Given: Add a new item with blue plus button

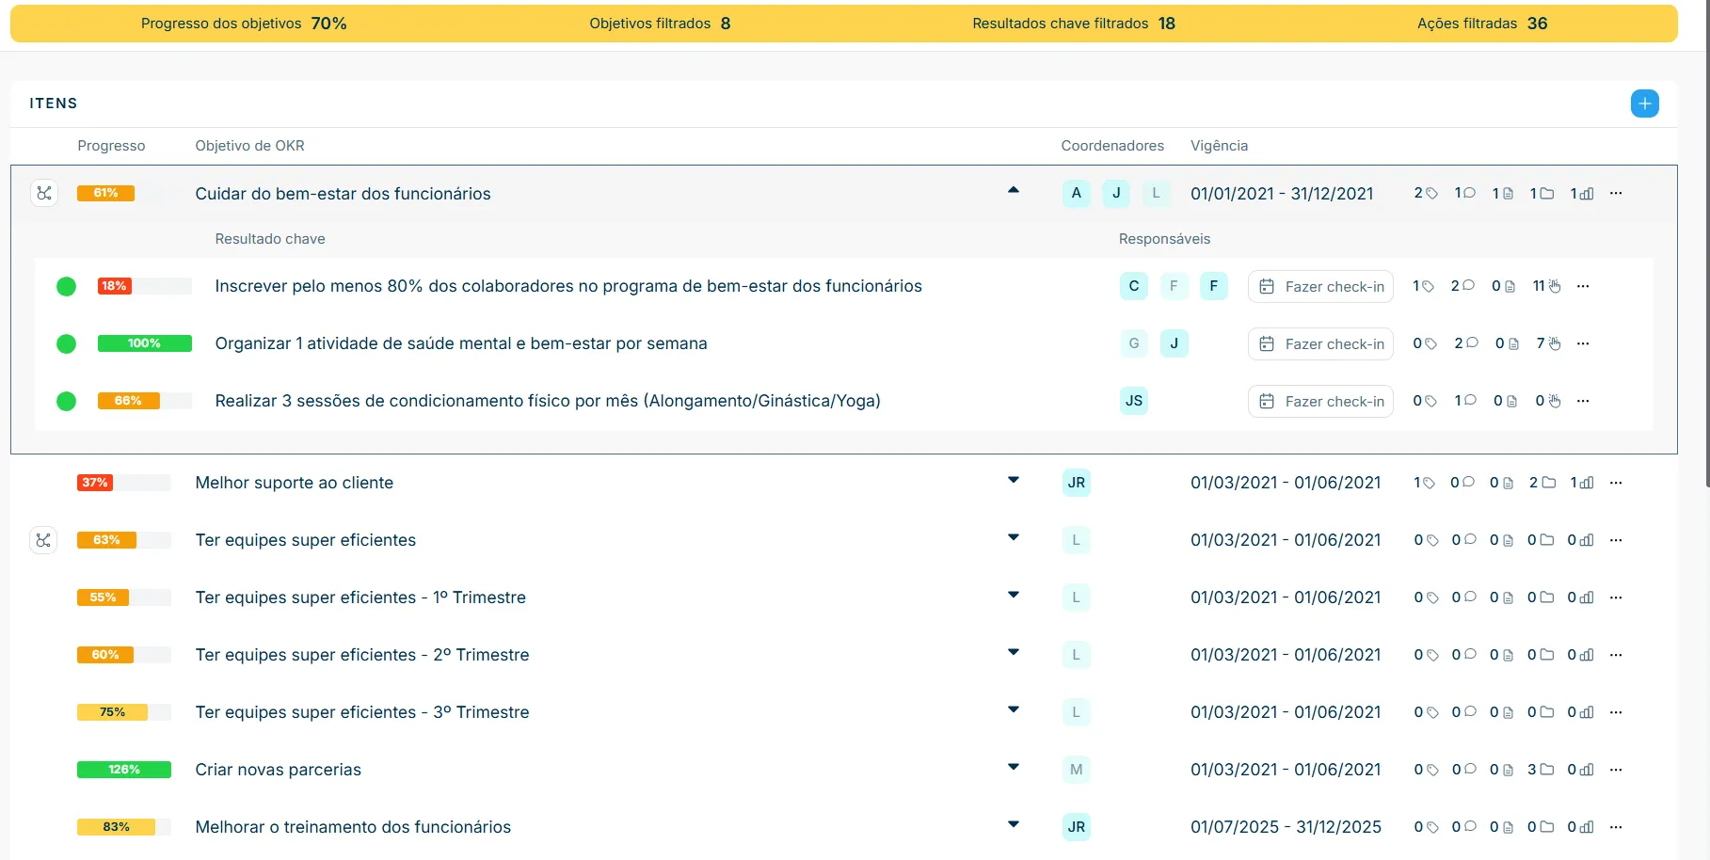Looking at the screenshot, I should pos(1644,104).
